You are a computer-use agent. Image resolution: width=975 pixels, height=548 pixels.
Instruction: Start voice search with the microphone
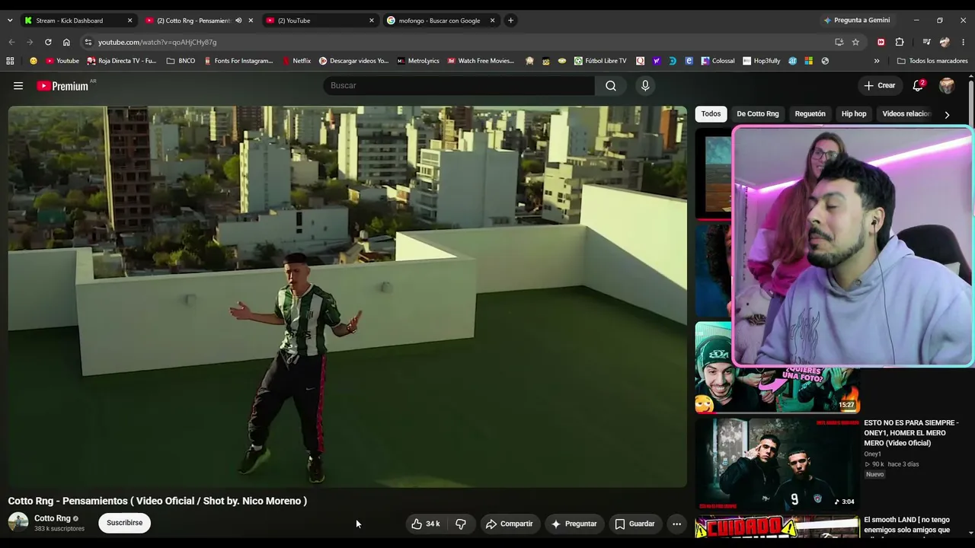pyautogui.click(x=645, y=86)
